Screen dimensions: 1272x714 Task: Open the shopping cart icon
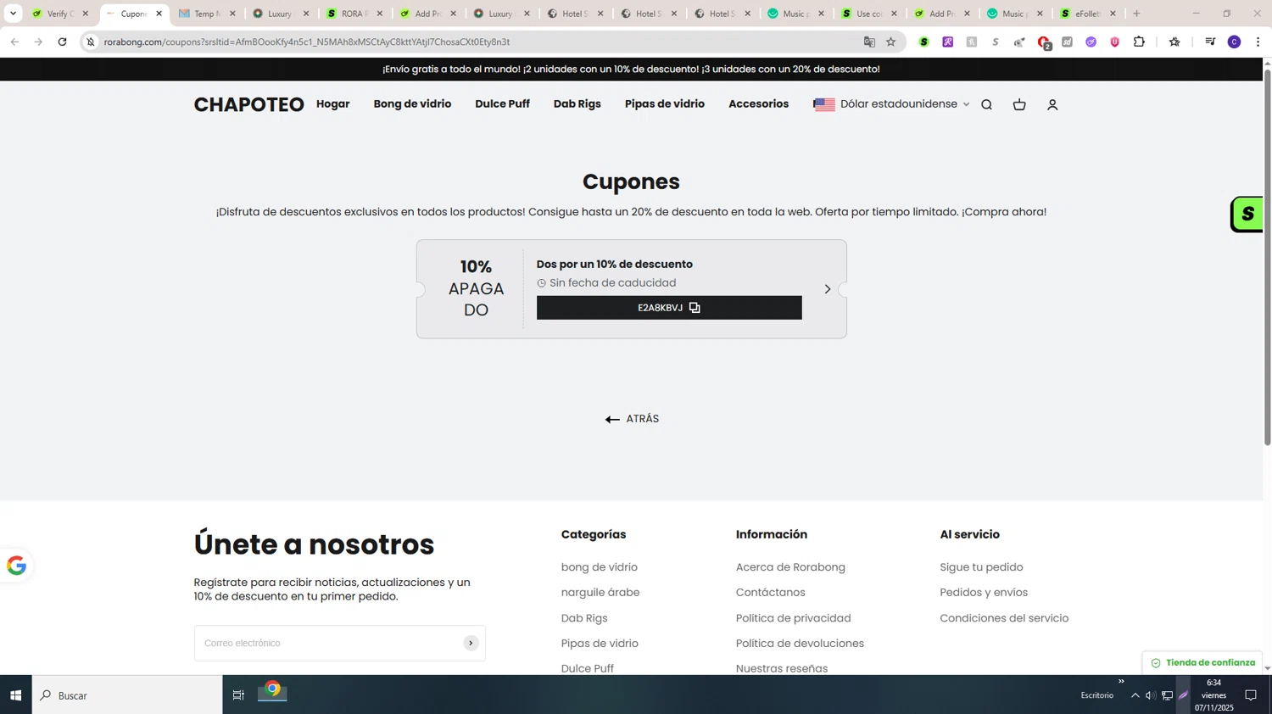(1019, 104)
